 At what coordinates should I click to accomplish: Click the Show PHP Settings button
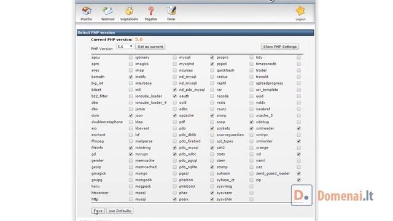[280, 47]
